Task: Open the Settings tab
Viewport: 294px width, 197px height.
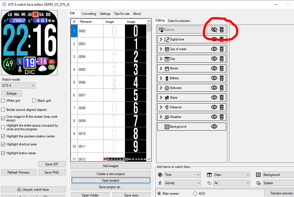Action: click(105, 14)
